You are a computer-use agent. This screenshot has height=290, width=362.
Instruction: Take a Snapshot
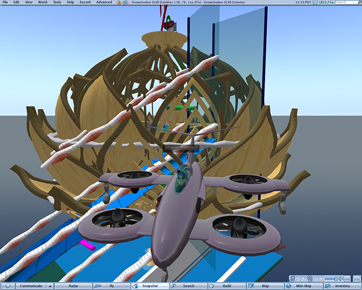[x=148, y=286]
